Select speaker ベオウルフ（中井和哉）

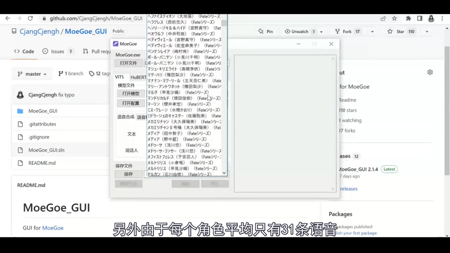[184, 34]
